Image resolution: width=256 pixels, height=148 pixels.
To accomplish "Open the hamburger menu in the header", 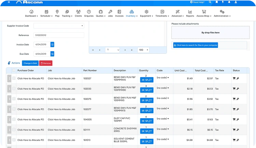I will click(9, 2).
